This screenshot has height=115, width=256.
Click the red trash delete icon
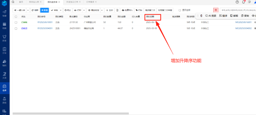(x=216, y=10)
